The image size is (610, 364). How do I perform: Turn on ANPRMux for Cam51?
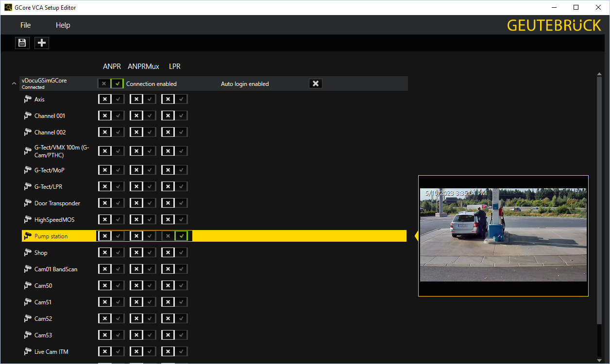(150, 302)
